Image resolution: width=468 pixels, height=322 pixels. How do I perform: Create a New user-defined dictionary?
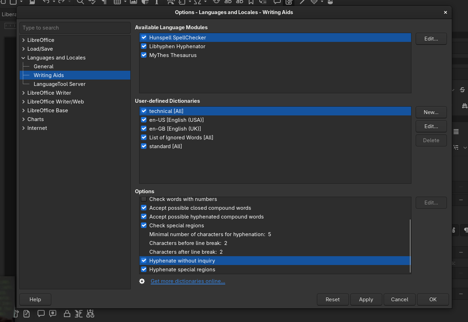(431, 112)
